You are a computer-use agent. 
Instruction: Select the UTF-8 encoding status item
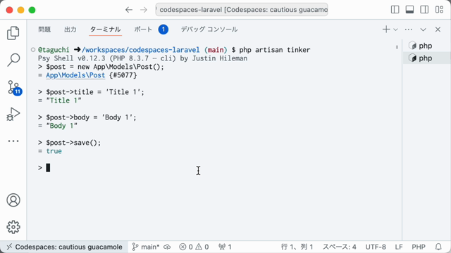(376, 247)
